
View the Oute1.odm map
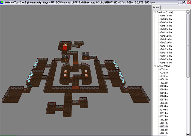coord(166,56)
